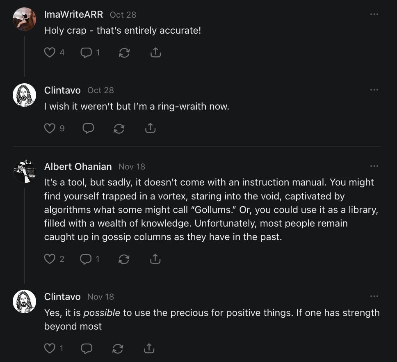Open ImaWriteARR's profile from username
Image resolution: width=397 pixels, height=362 pixels.
point(73,14)
